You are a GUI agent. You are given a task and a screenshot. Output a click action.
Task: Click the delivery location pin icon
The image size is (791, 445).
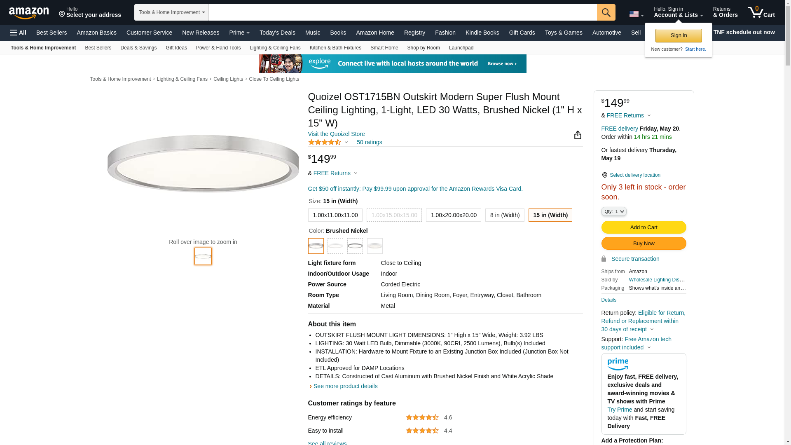(x=604, y=175)
